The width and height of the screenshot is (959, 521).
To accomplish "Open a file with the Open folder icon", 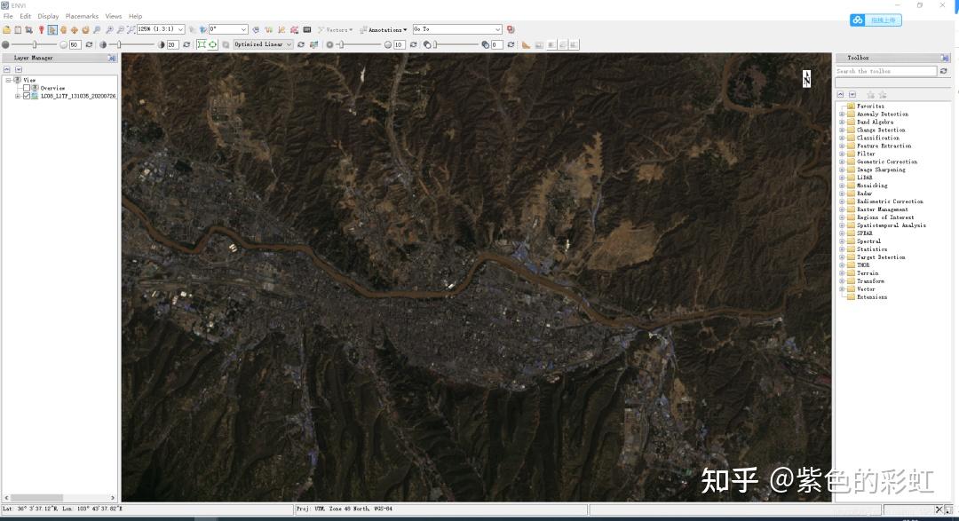I will click(x=6, y=29).
